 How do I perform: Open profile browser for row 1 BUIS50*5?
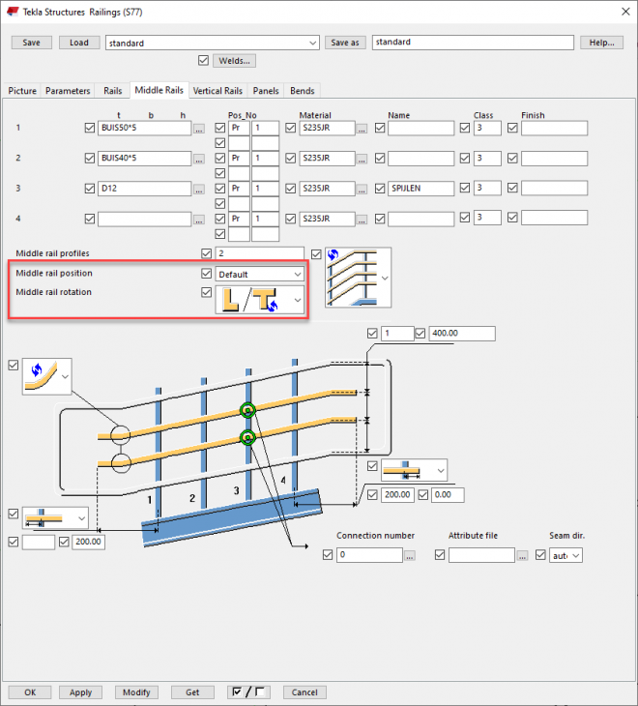199,129
